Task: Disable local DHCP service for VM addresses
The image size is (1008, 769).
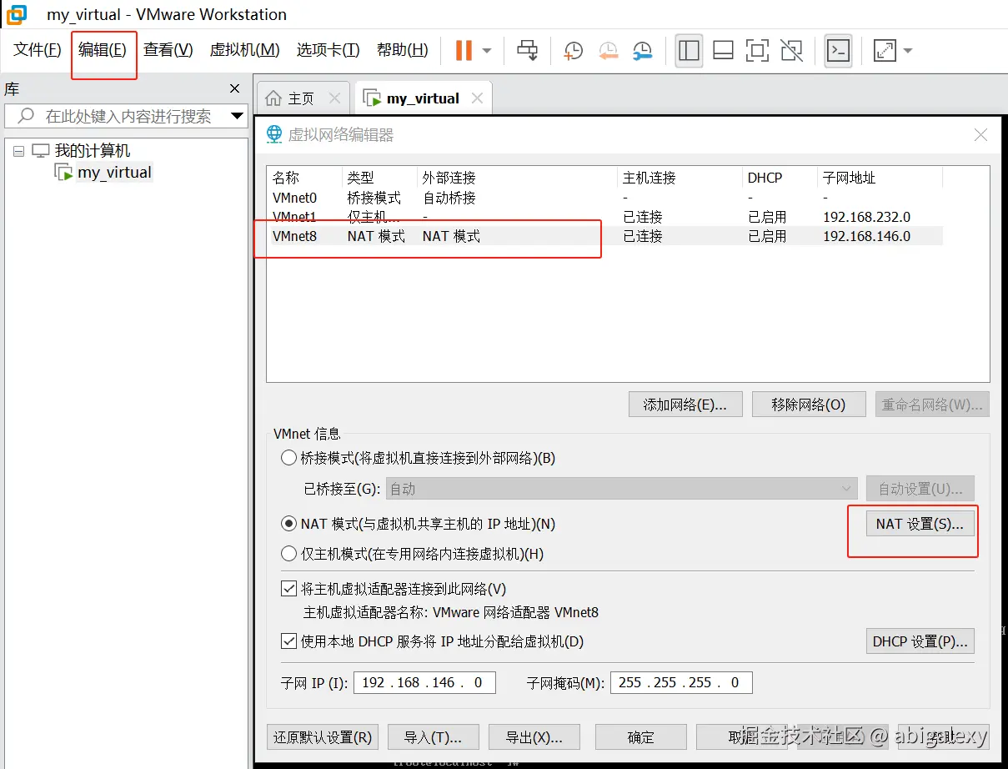Action: point(288,641)
